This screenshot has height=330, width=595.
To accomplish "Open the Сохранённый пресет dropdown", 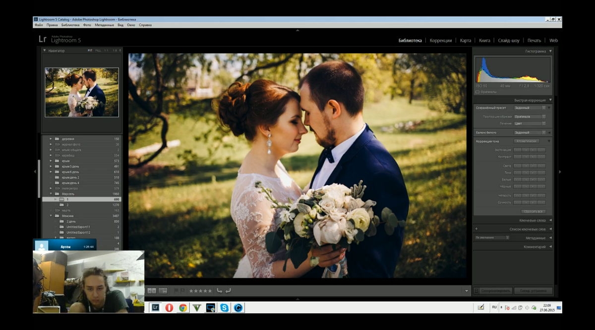I will click(530, 107).
